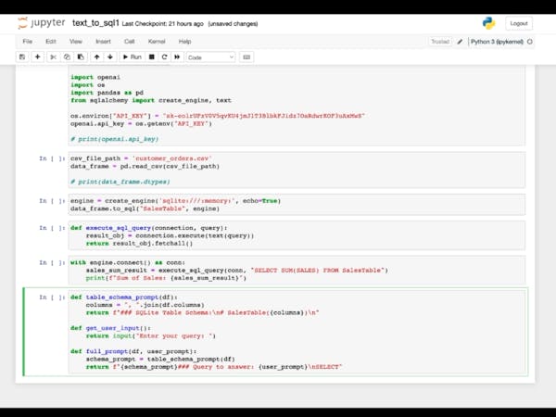Click the kernel idle circle indicator

click(x=530, y=42)
